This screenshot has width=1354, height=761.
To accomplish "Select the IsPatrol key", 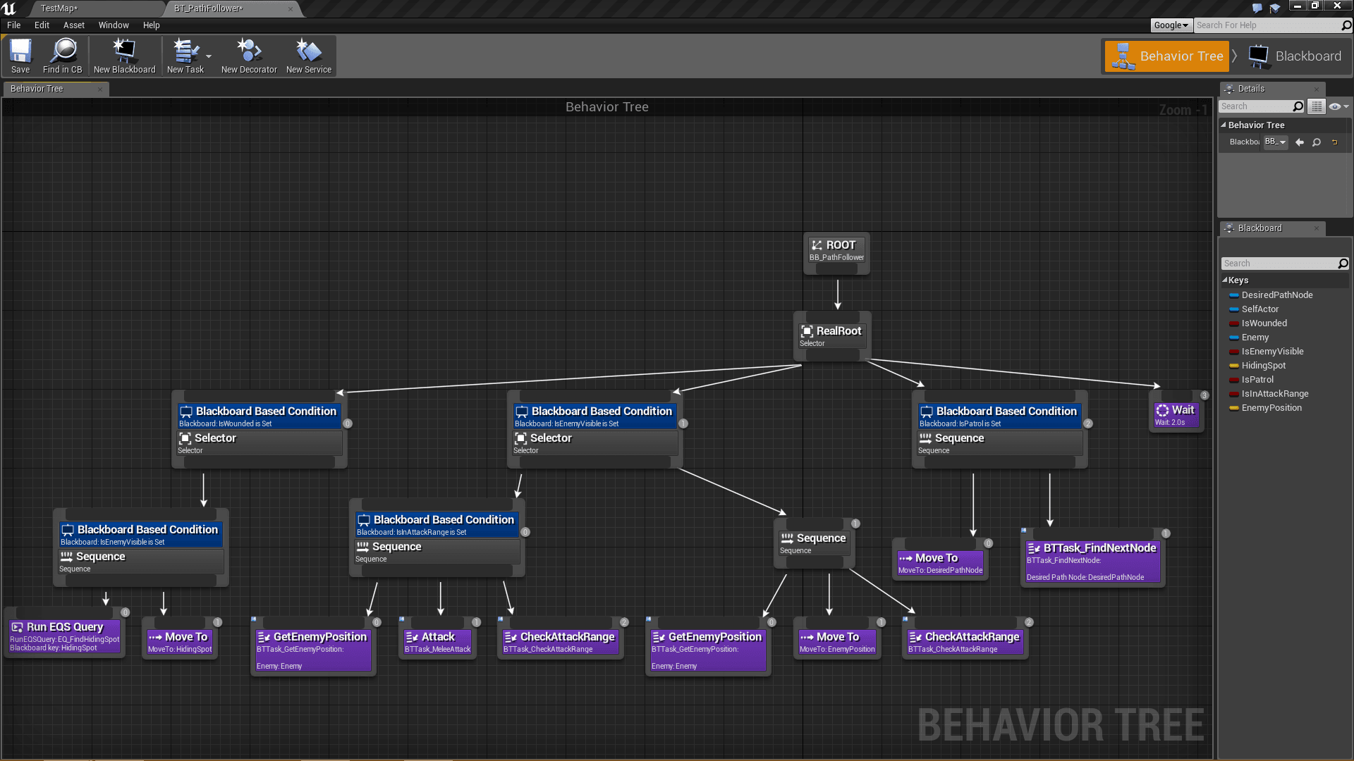I will [x=1257, y=380].
